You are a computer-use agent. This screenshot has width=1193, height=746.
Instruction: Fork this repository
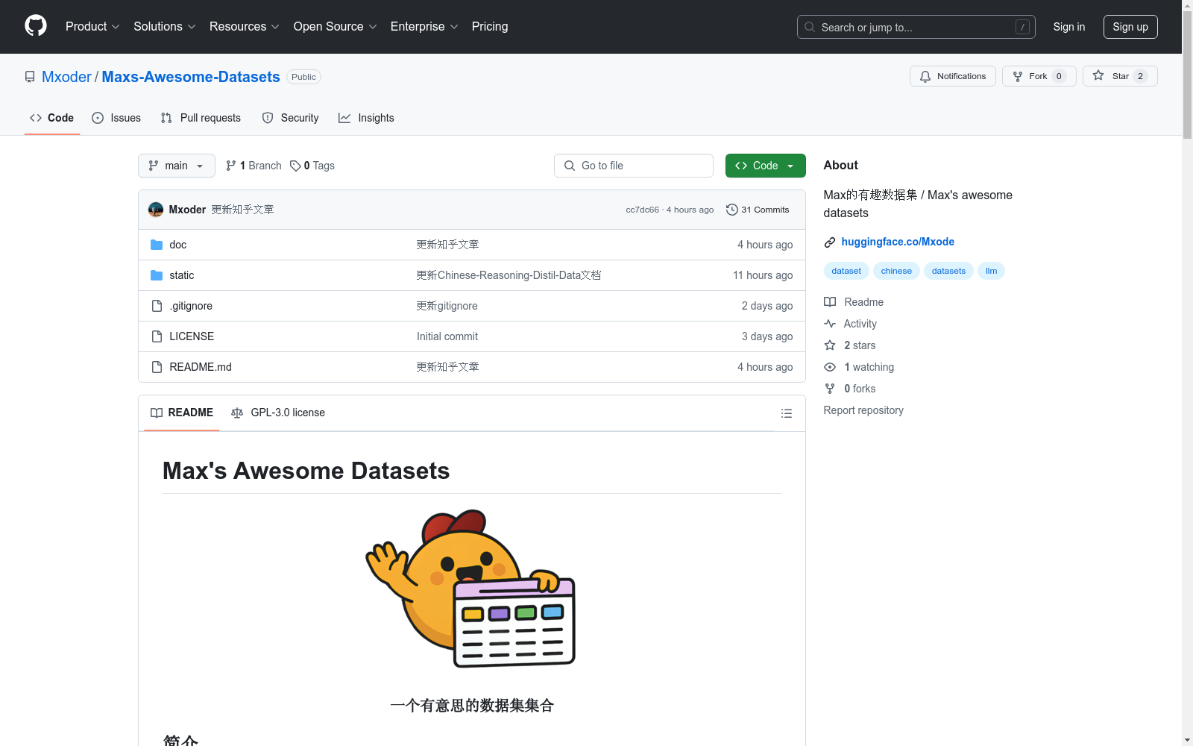1039,76
